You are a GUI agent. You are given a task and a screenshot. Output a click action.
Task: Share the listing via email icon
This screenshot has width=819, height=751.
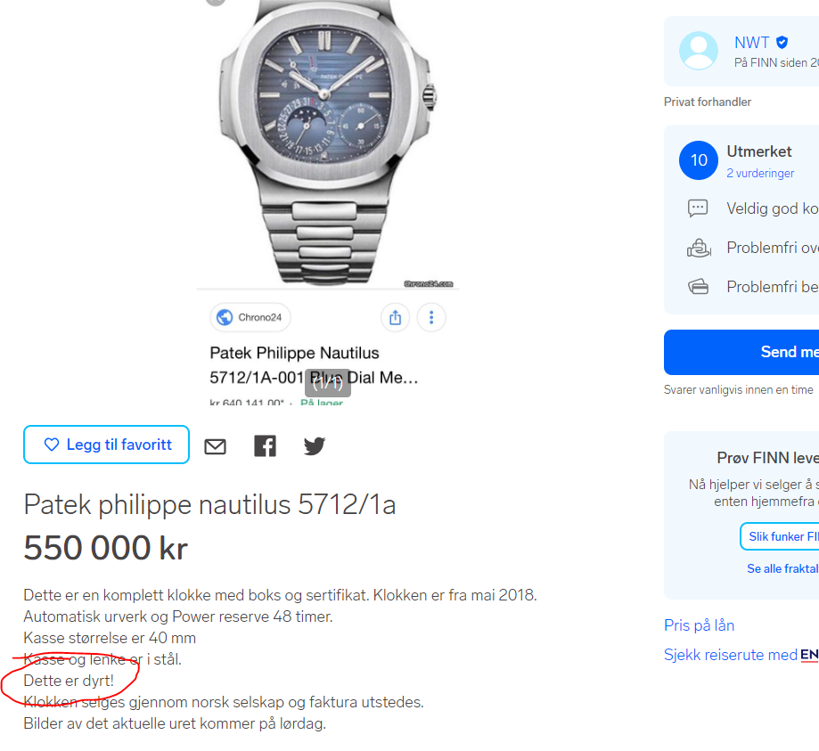coord(215,446)
